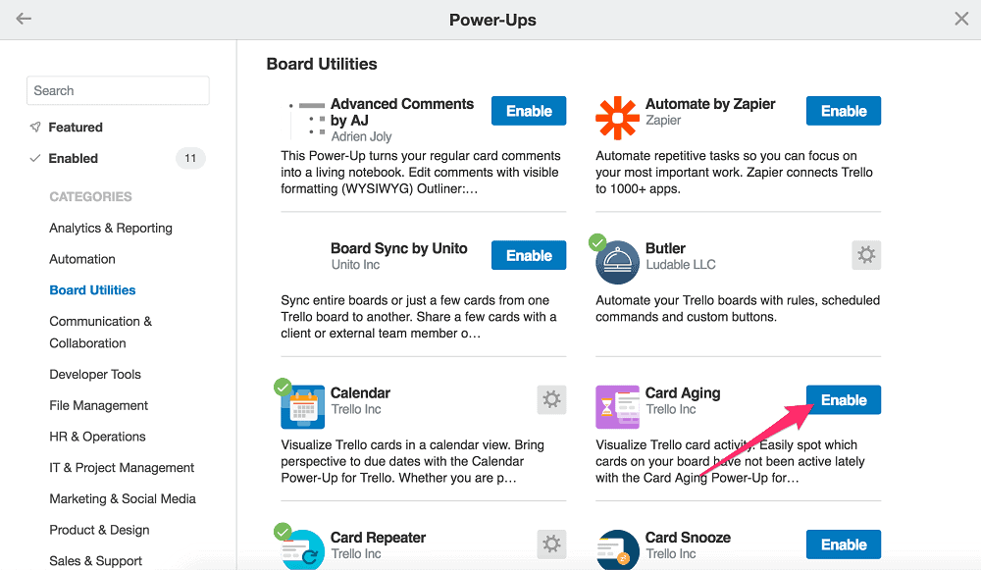Viewport: 981px width, 570px height.
Task: Select Developer Tools category
Action: click(x=95, y=374)
